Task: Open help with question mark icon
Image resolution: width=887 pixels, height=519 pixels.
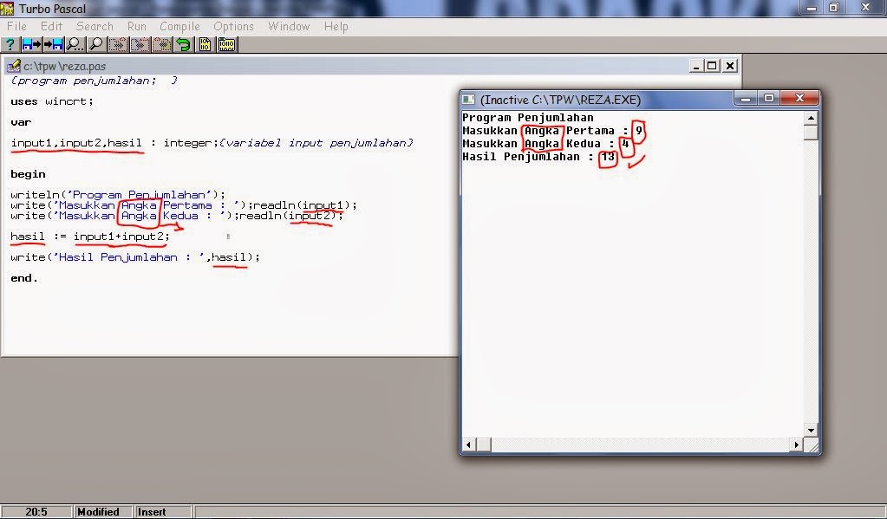Action: (10, 44)
